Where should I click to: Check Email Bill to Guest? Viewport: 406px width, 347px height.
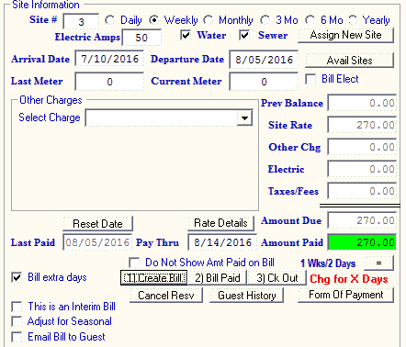(x=17, y=337)
